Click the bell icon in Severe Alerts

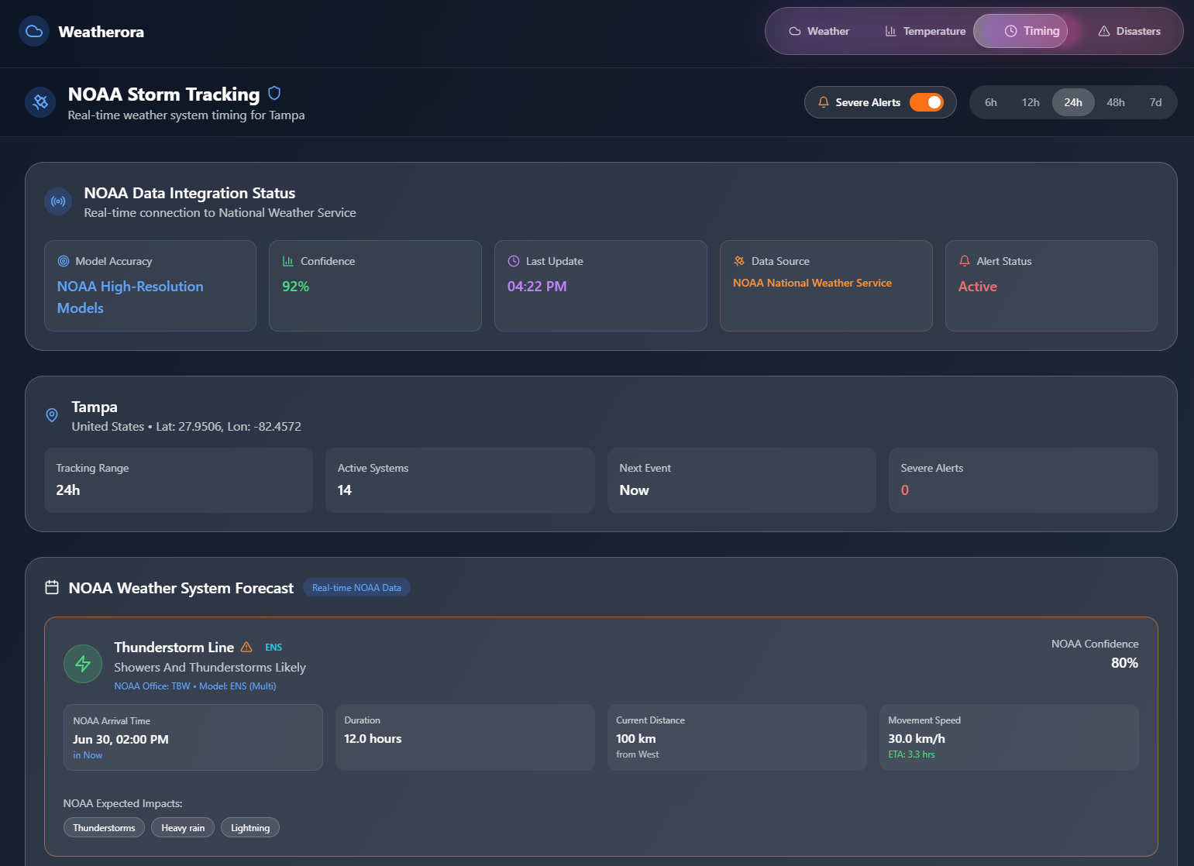824,102
